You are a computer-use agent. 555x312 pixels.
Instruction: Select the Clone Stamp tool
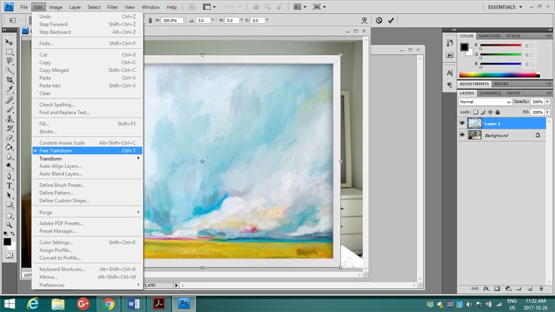(9, 119)
